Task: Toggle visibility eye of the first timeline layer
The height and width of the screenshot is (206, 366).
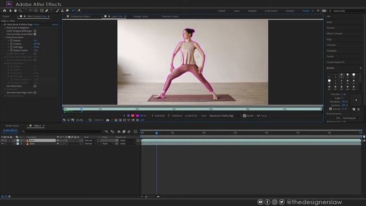Action: point(2,140)
